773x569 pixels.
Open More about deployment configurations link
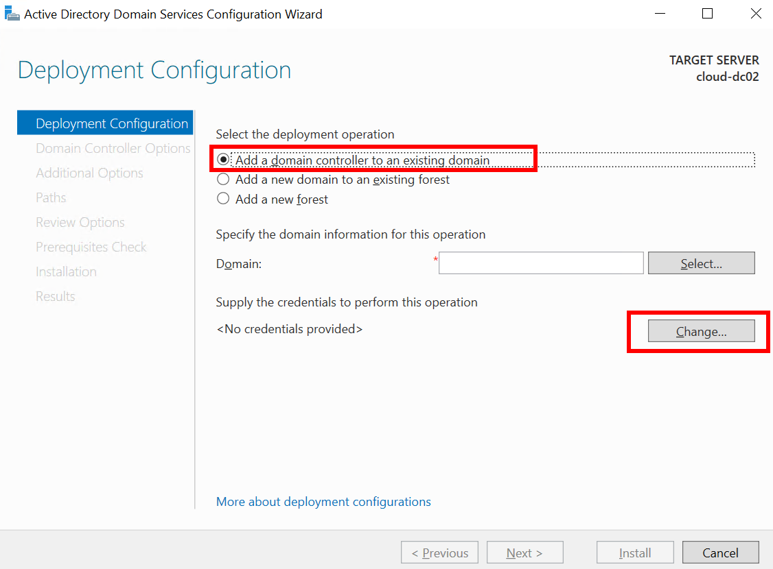point(323,502)
